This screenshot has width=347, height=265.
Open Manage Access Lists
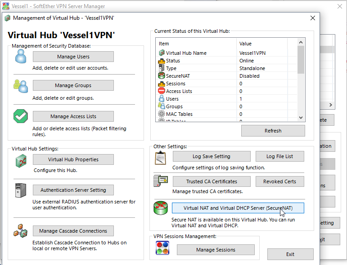tap(73, 116)
